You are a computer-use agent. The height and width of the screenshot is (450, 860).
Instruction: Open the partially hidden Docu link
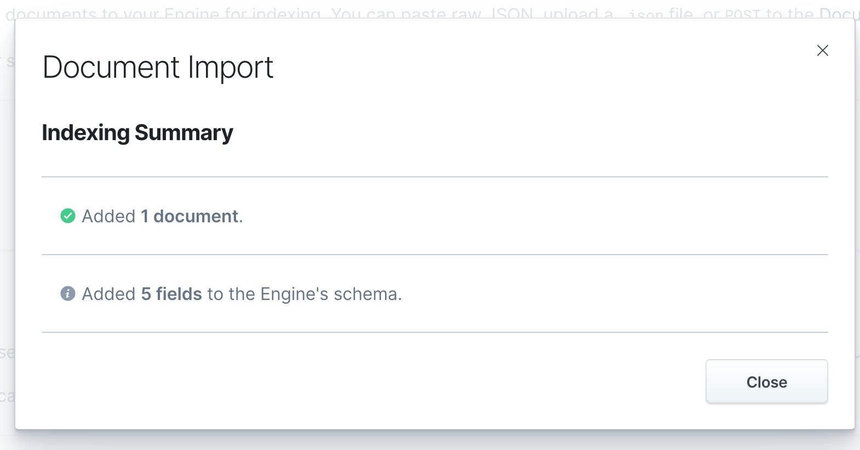pos(839,13)
